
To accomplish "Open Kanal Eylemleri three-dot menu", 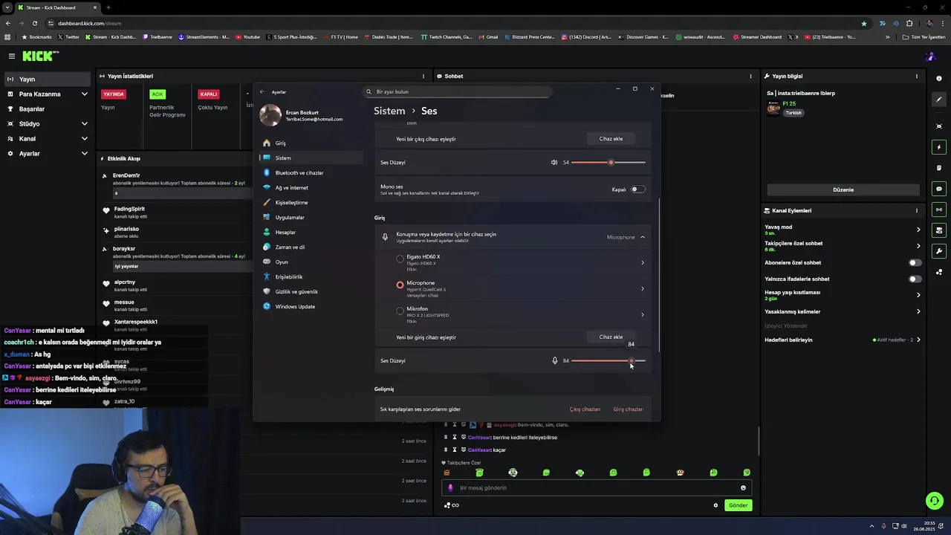I will pos(917,210).
